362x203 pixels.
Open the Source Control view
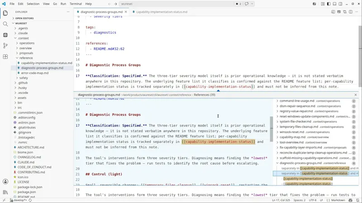tap(5, 46)
